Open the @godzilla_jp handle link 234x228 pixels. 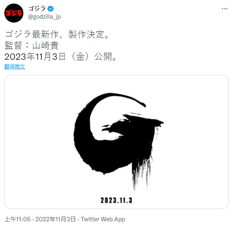point(44,17)
